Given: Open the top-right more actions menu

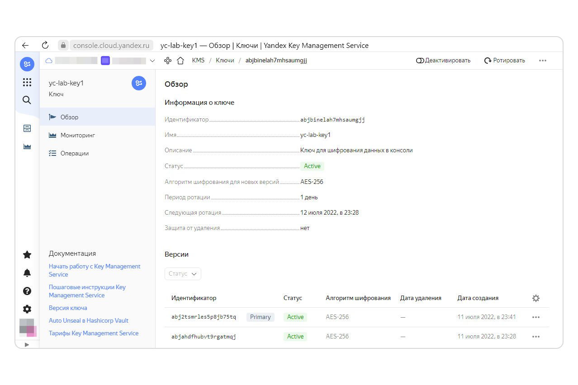Looking at the screenshot, I should pyautogui.click(x=543, y=61).
